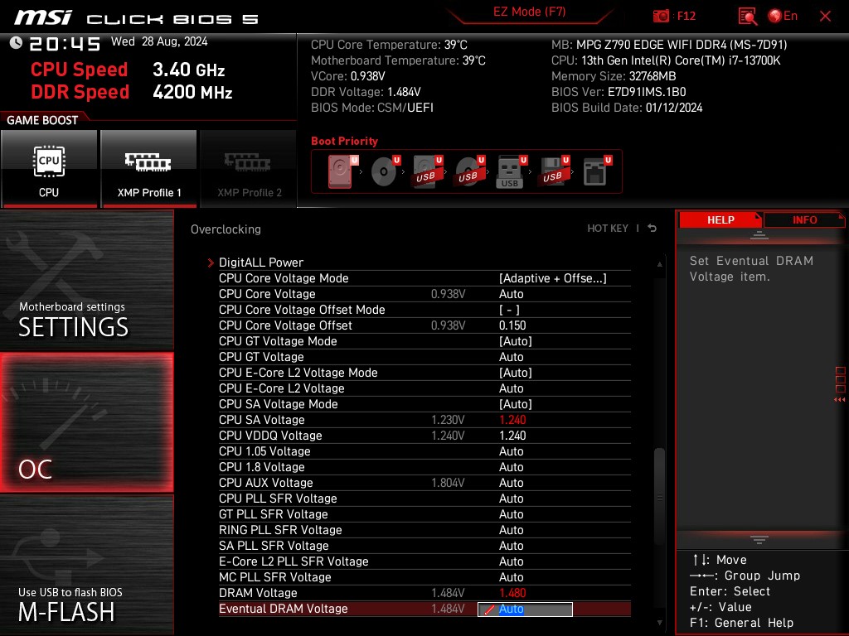
Task: Select the CPU AUX Voltage row
Action: click(424, 483)
